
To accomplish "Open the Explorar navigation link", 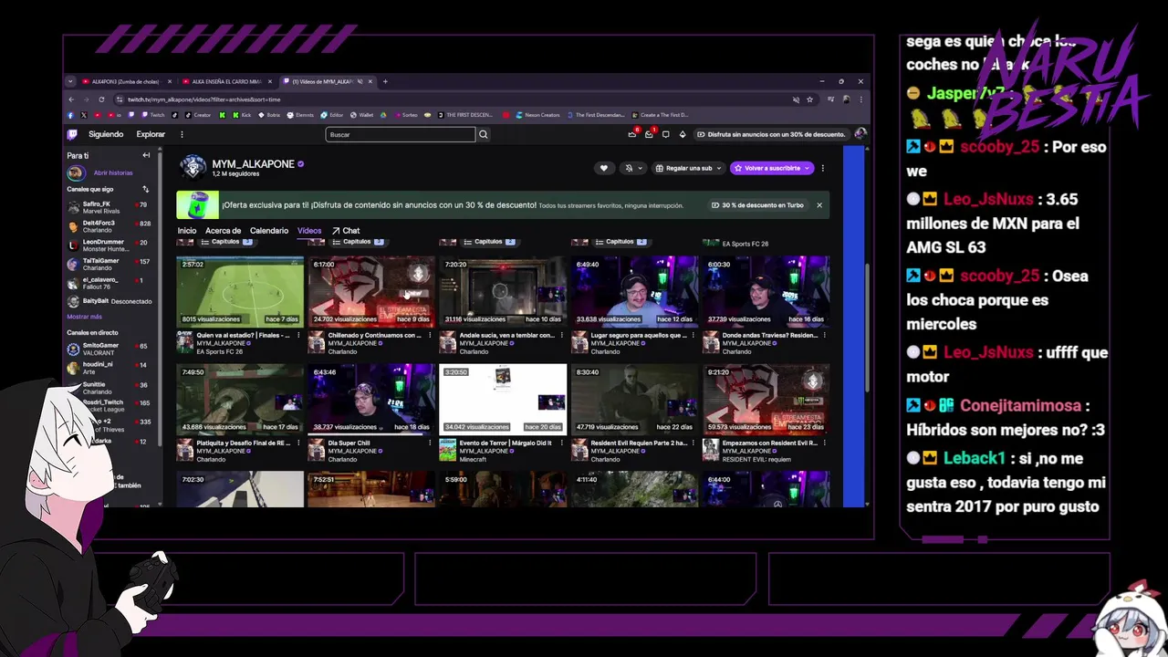I will 151,134.
